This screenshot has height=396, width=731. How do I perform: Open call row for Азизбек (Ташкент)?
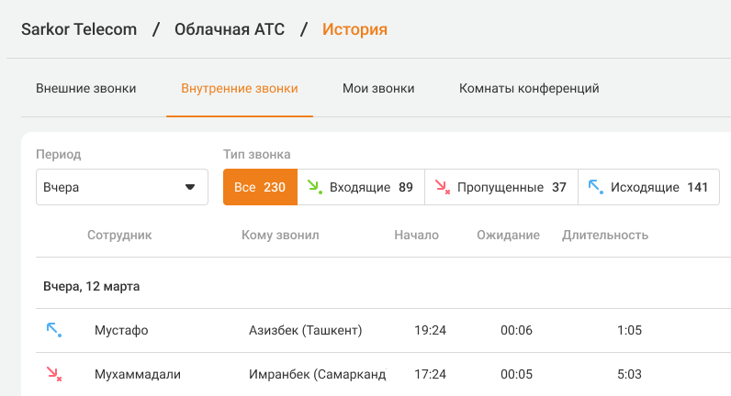[306, 330]
